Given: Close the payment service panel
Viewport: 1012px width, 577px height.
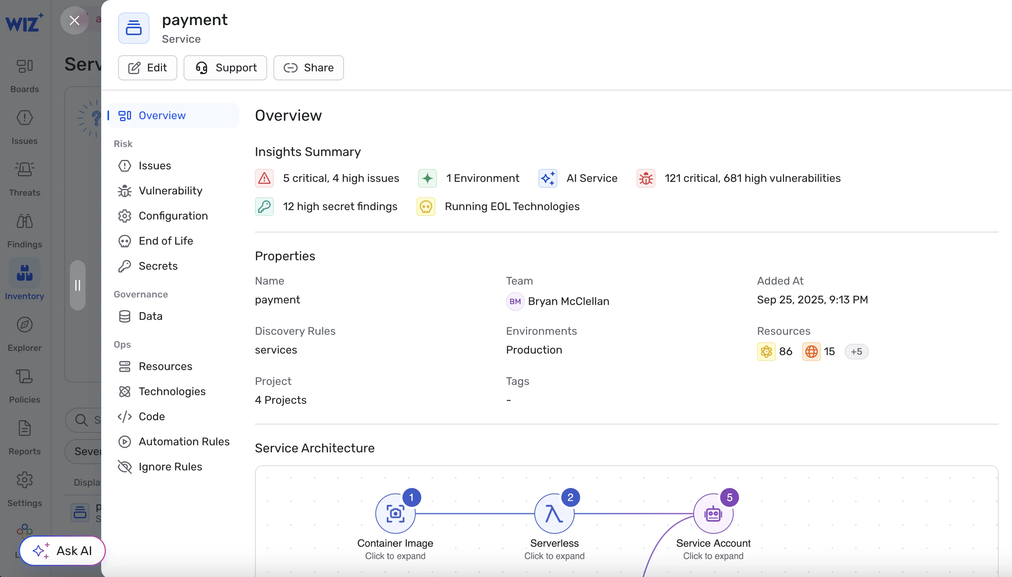Looking at the screenshot, I should (74, 20).
